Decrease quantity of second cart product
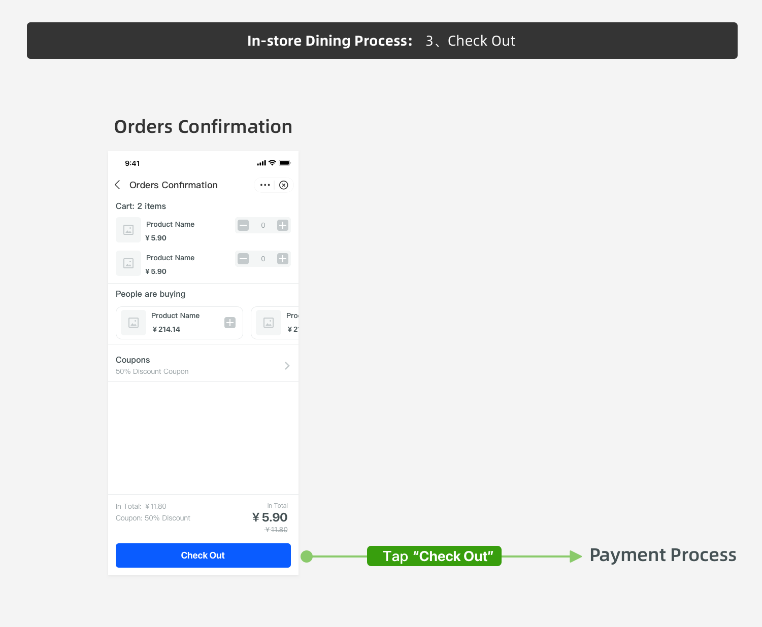The height and width of the screenshot is (627, 762). click(x=244, y=259)
